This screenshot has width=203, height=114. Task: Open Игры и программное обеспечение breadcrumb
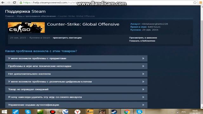pos(36,16)
